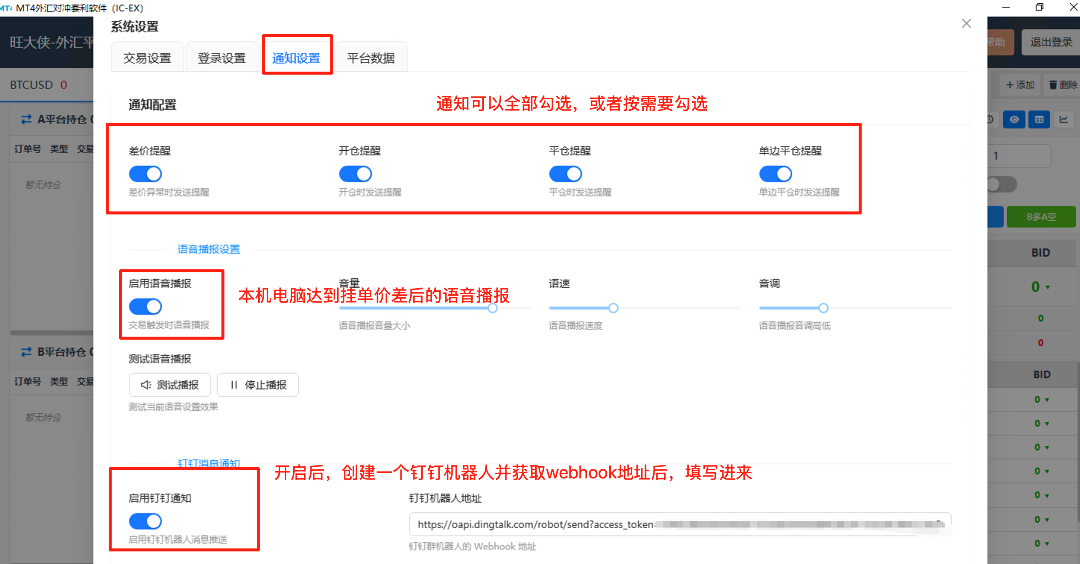Open the 平台数据 tab
Image resolution: width=1080 pixels, height=564 pixels.
point(371,58)
